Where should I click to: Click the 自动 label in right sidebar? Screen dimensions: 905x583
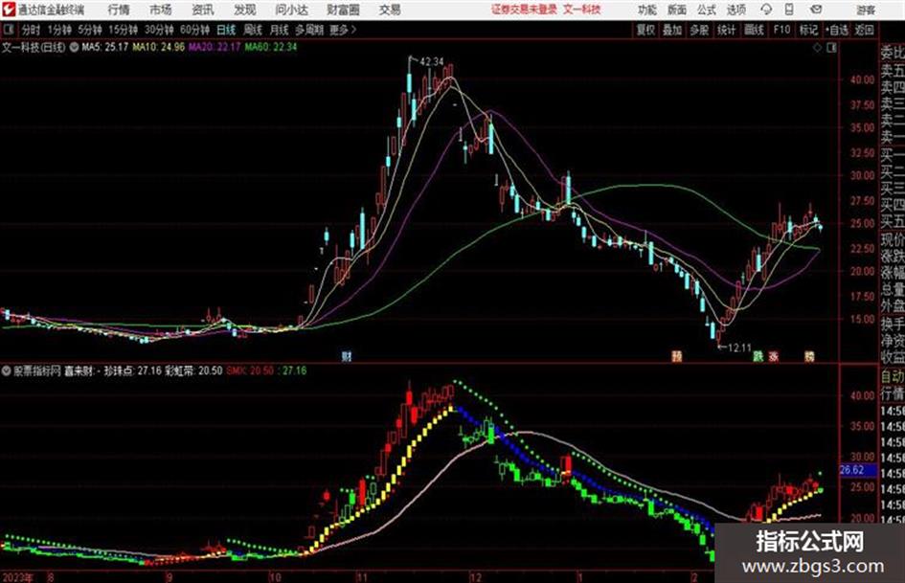892,377
